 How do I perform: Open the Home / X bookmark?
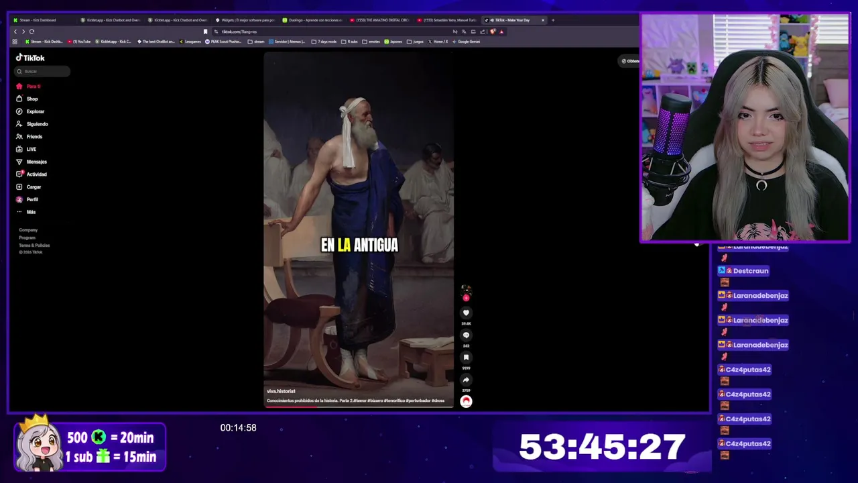[438, 42]
